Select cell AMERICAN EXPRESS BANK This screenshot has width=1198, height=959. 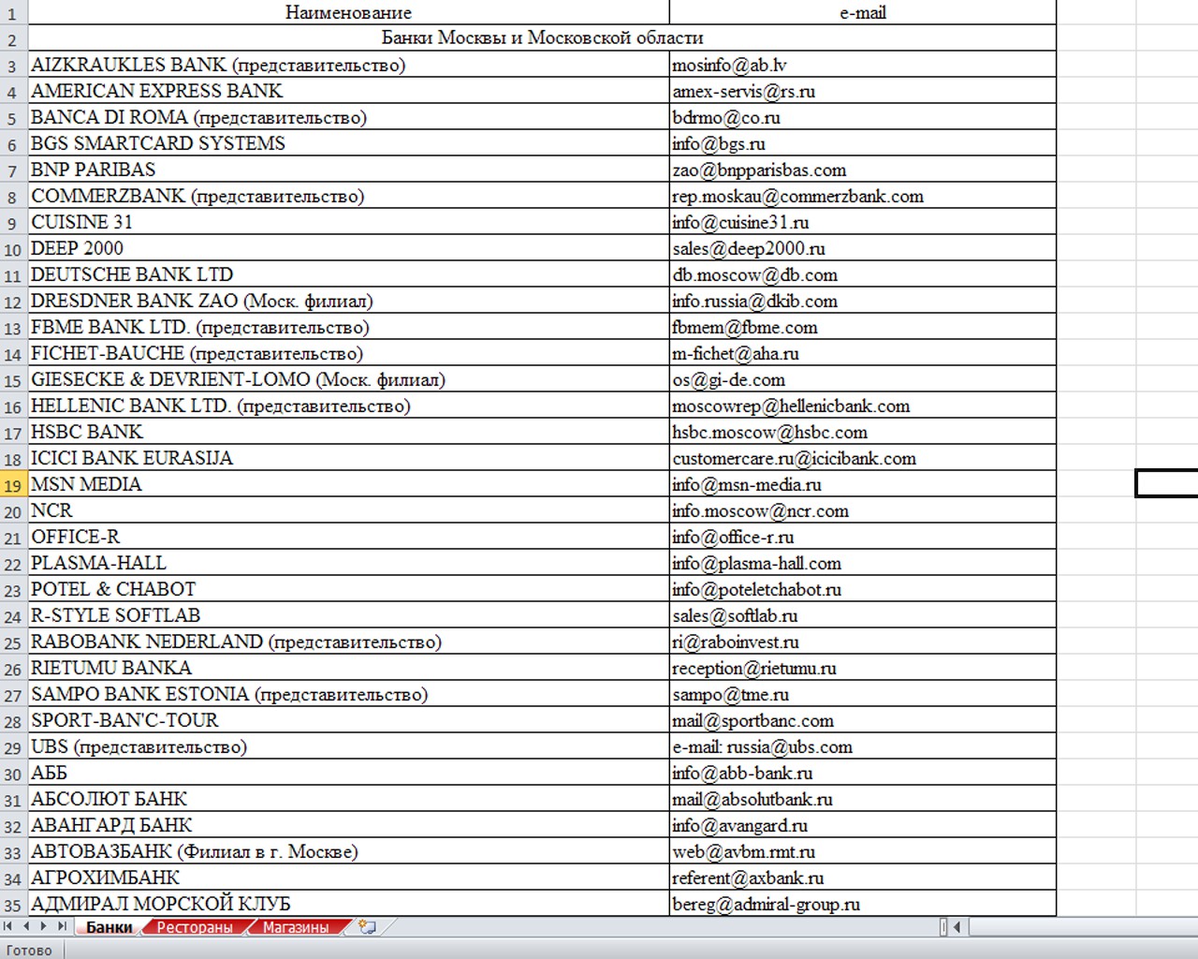click(x=348, y=91)
